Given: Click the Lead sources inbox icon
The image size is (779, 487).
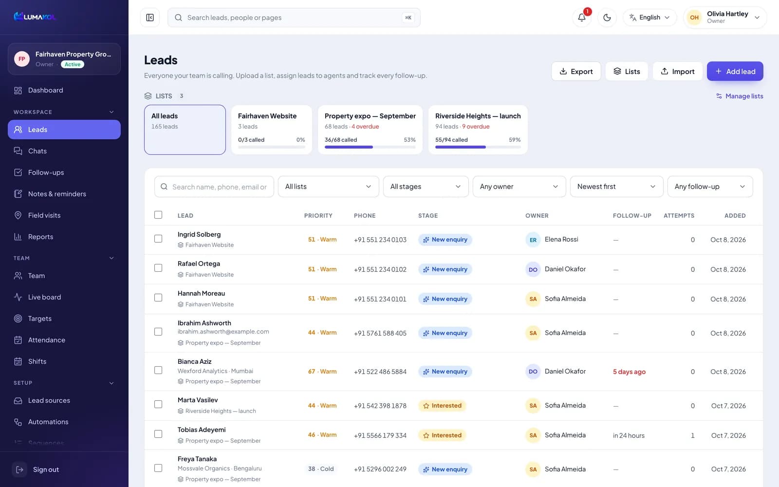Looking at the screenshot, I should 18,400.
